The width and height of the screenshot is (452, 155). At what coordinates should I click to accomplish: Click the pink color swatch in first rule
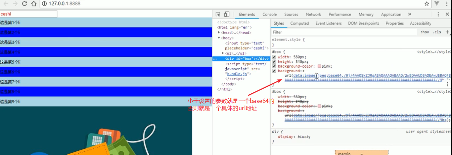click(319, 66)
